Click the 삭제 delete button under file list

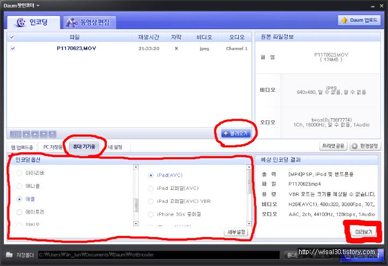(16, 134)
